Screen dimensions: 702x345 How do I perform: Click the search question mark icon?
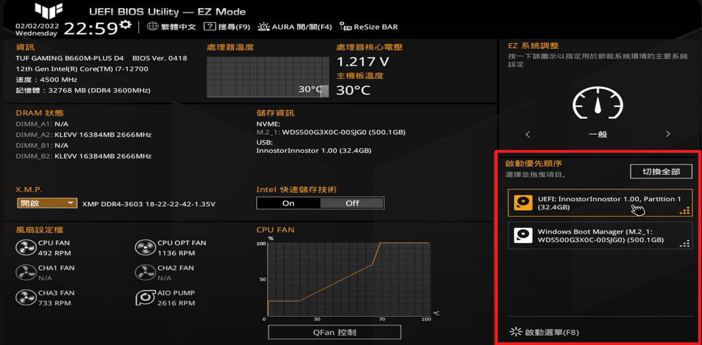point(210,26)
